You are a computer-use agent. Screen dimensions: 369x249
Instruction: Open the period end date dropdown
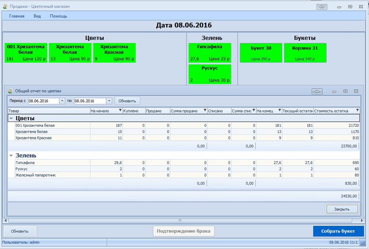[109, 101]
